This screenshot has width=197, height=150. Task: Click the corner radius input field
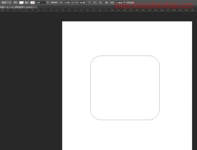click(x=119, y=3)
